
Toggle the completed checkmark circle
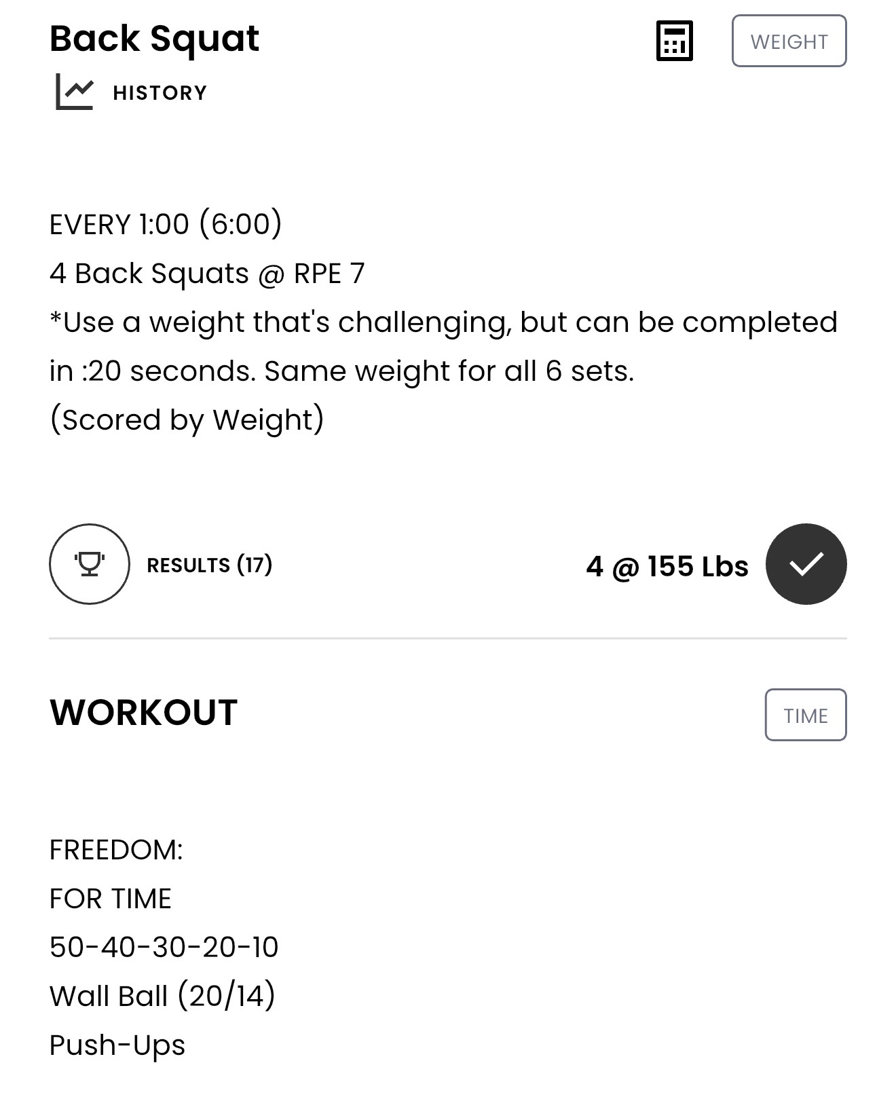806,564
